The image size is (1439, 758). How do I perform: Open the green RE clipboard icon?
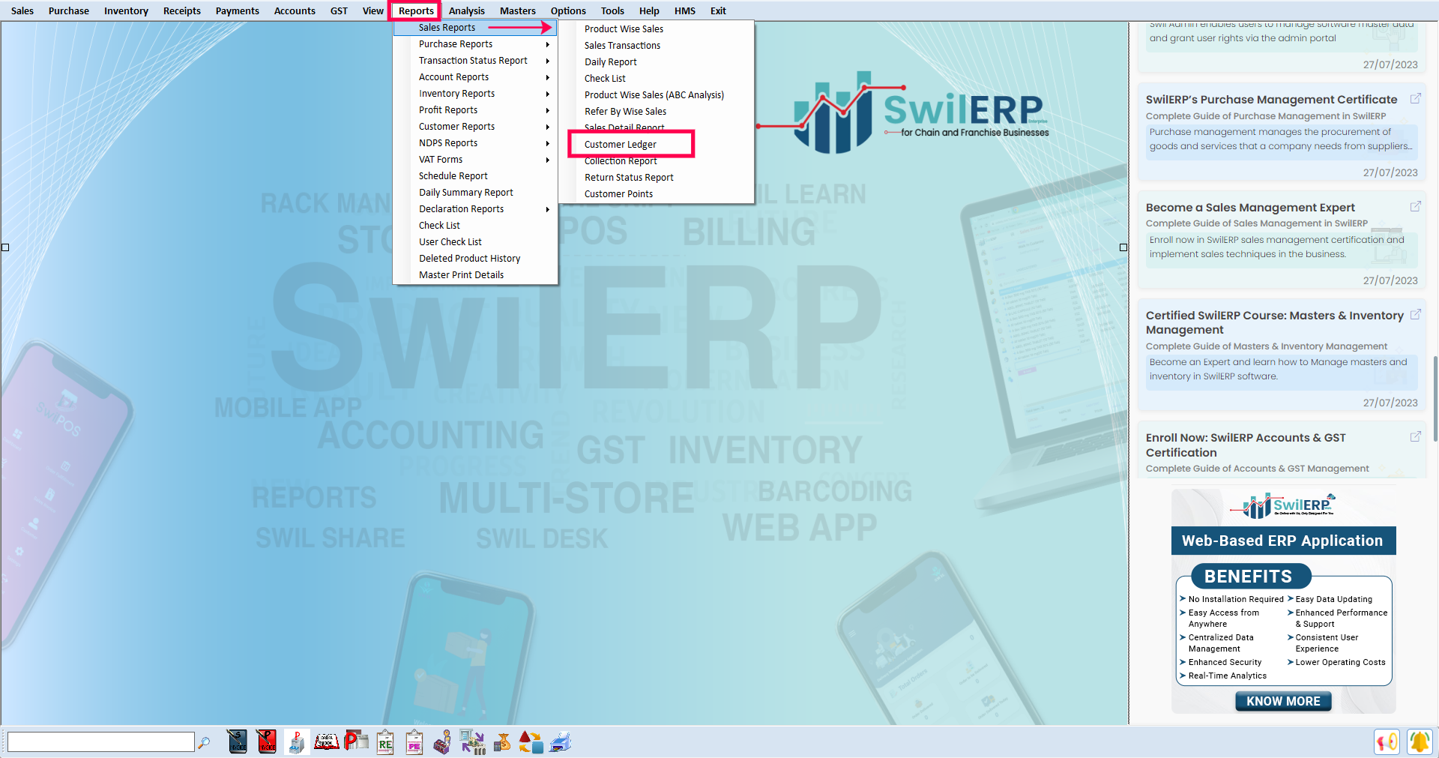click(385, 742)
